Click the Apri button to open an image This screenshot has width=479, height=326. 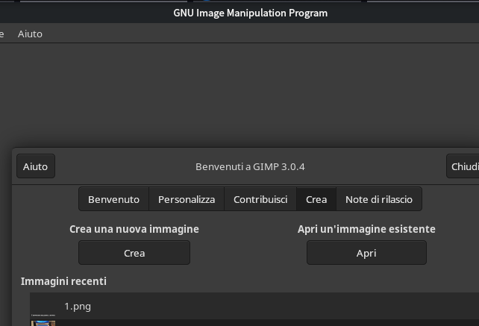366,253
